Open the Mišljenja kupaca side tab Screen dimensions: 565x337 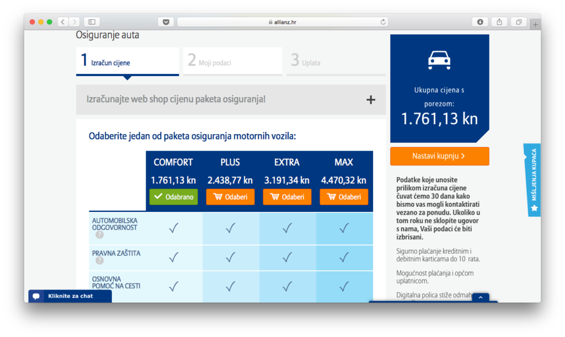(x=533, y=180)
